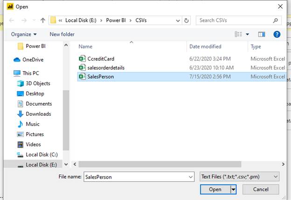The height and width of the screenshot is (200, 291).
Task: Click the Music note icon
Action: pos(20,124)
